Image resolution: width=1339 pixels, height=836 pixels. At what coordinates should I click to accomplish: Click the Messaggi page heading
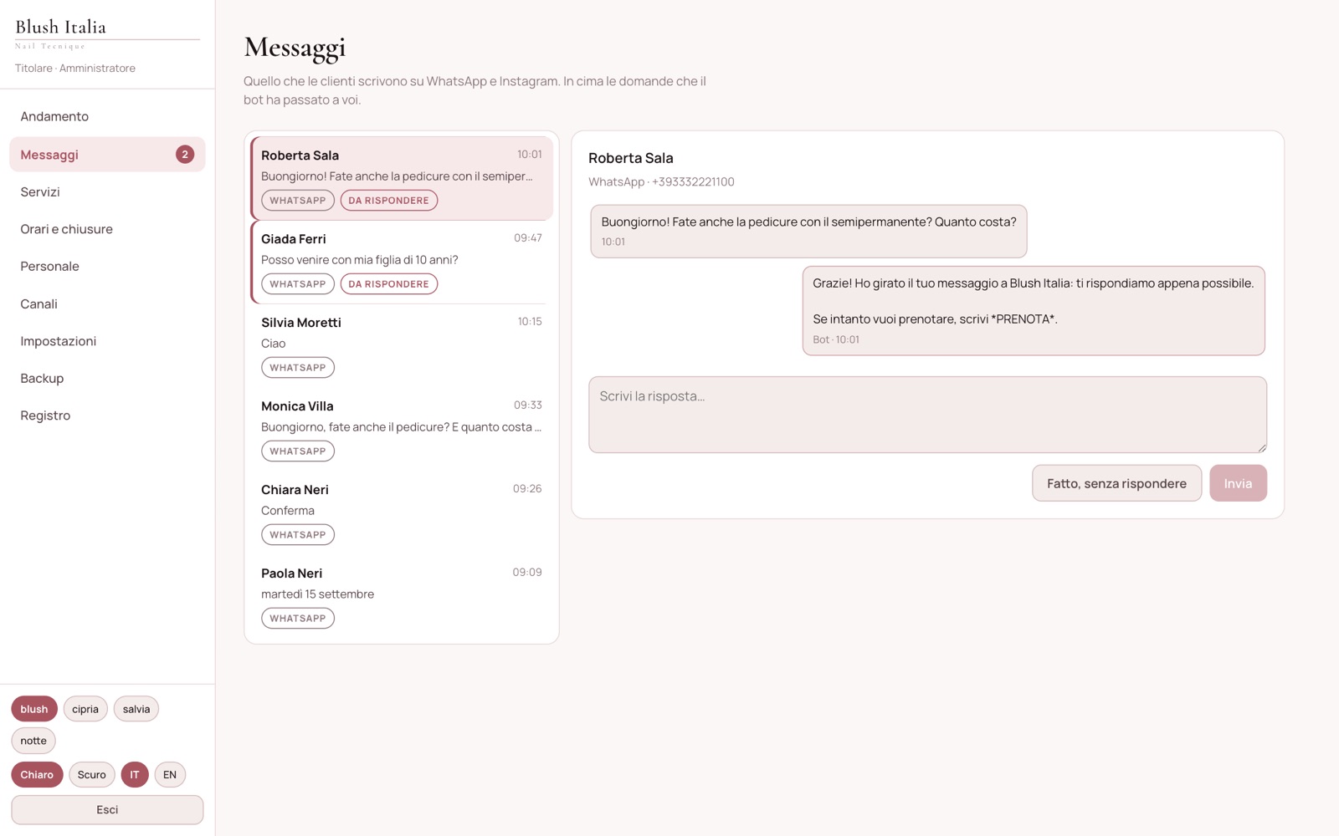pyautogui.click(x=295, y=48)
